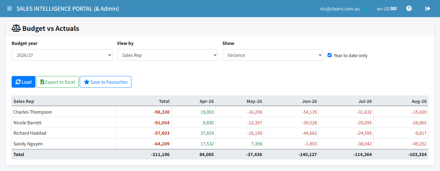
Task: Click Export to Excel button
Action: 57,82
